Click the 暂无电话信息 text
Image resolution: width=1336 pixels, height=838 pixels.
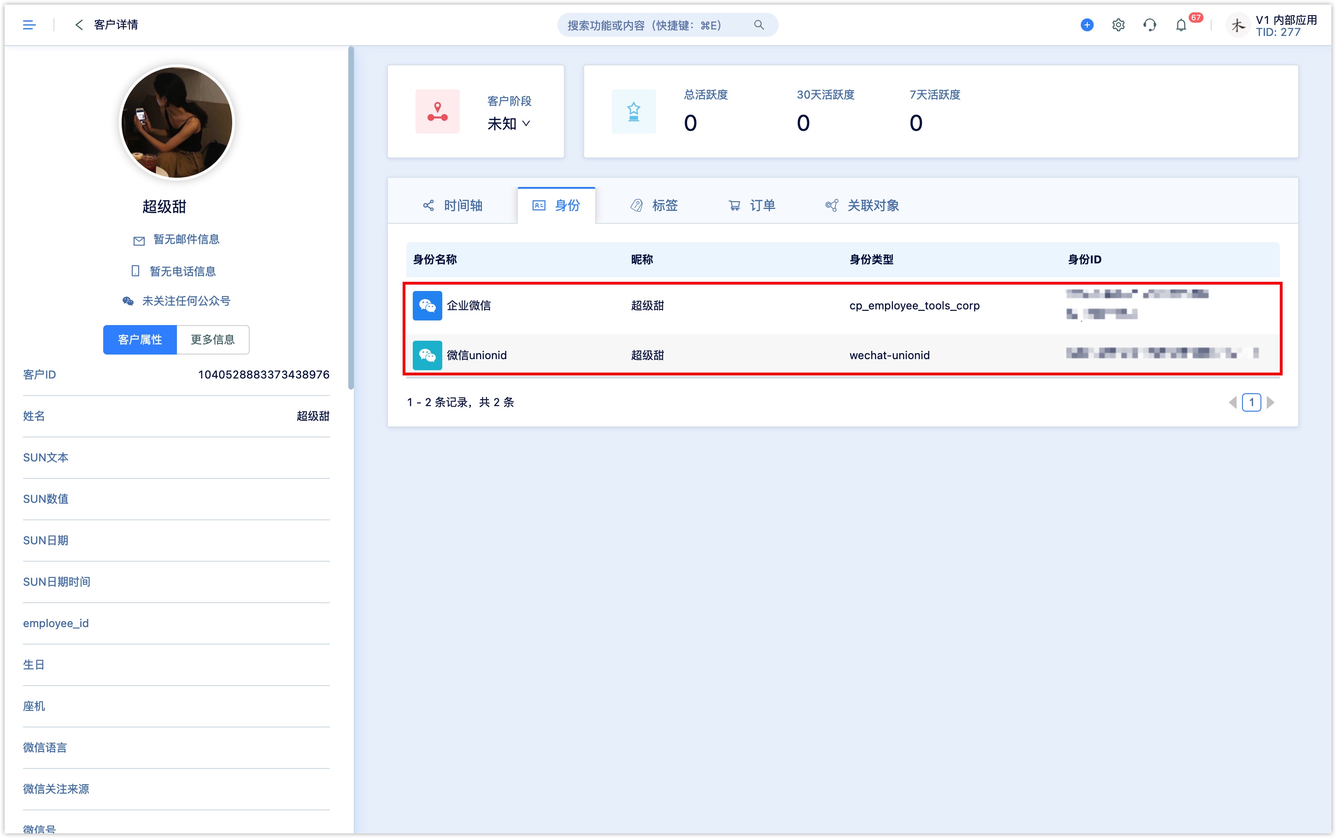pos(182,271)
